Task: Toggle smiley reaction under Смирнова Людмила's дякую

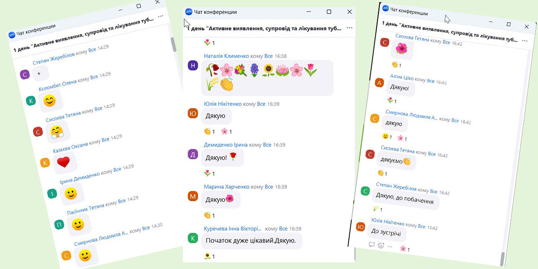Action: coord(387,136)
